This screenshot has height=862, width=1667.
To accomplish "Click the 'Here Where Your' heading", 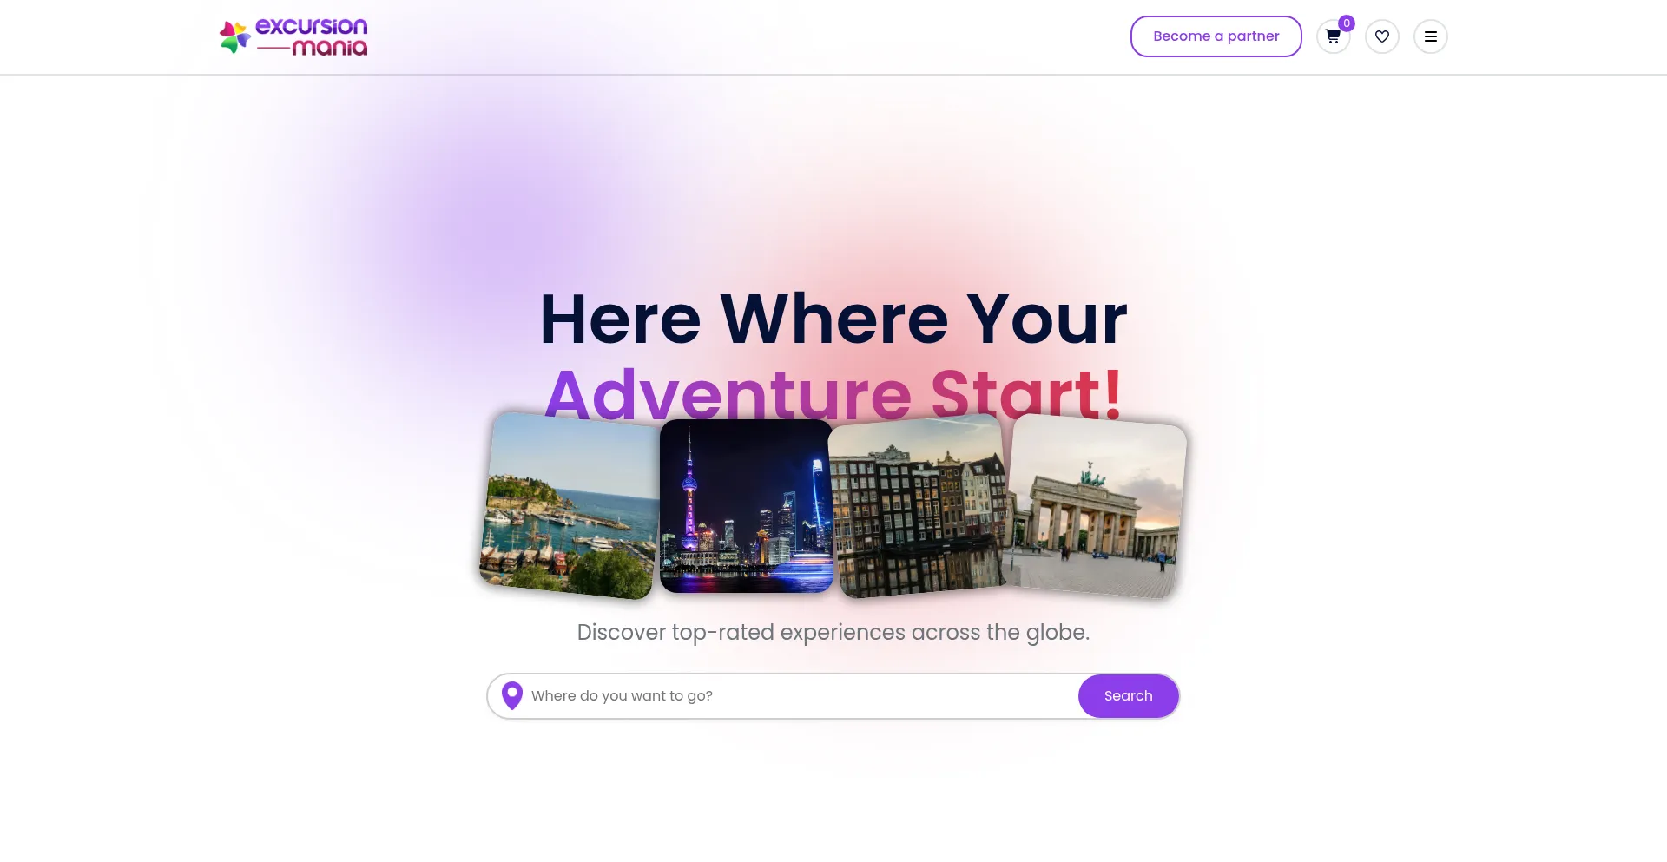I will [x=833, y=319].
